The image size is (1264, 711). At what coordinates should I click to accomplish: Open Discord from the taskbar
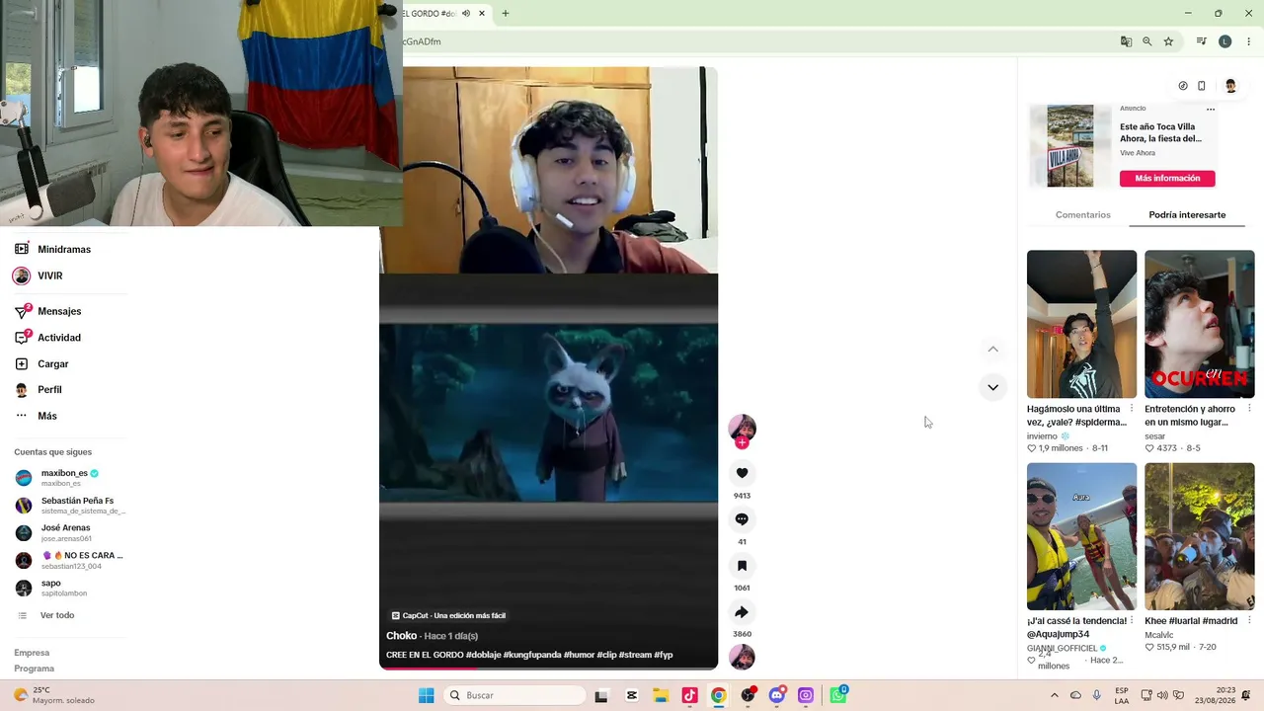[x=777, y=695]
